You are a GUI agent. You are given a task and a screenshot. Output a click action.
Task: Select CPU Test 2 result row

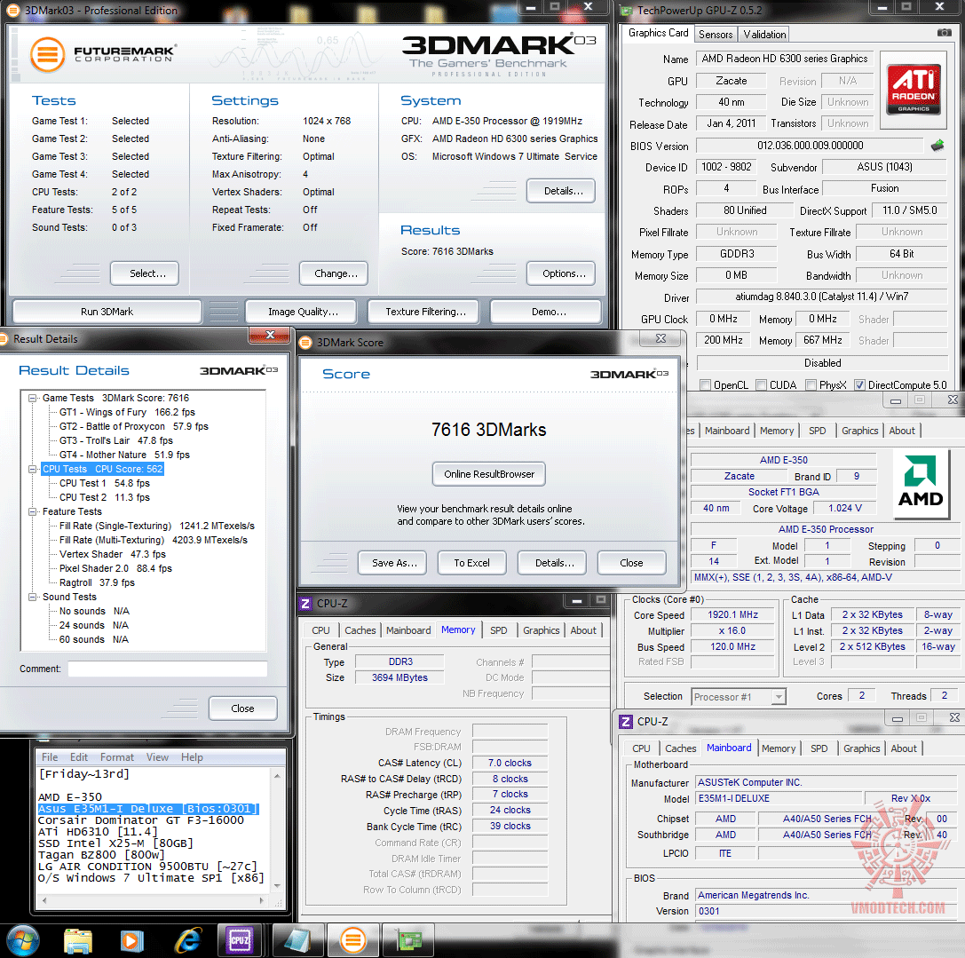[104, 497]
